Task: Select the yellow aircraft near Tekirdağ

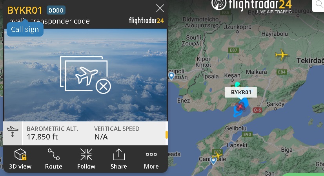Action: click(x=281, y=55)
